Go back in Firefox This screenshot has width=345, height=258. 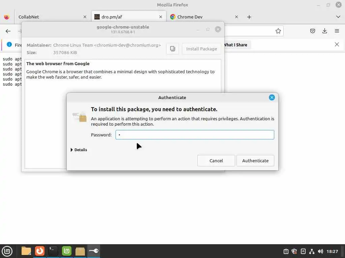coord(8,31)
